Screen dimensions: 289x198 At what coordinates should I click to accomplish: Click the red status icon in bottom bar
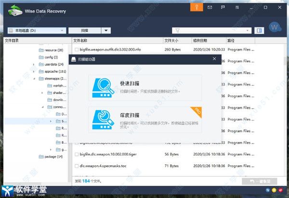281,190
